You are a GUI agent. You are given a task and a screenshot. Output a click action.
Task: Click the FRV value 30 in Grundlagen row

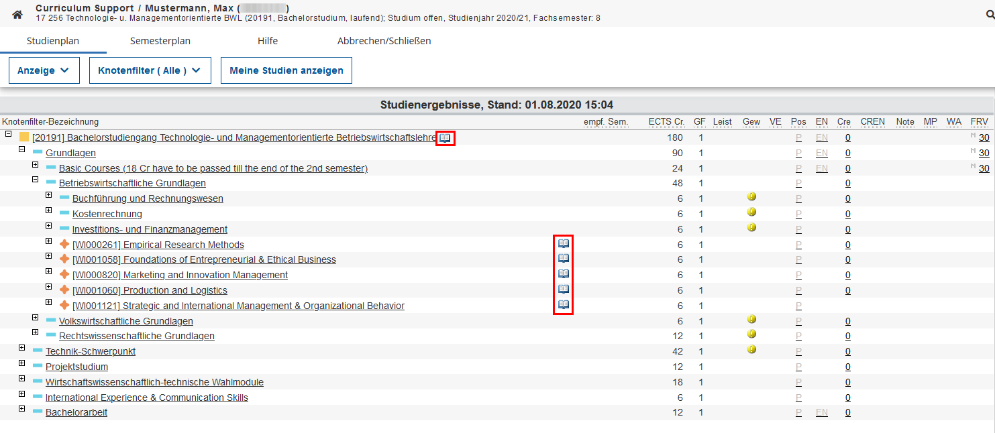pyautogui.click(x=984, y=153)
